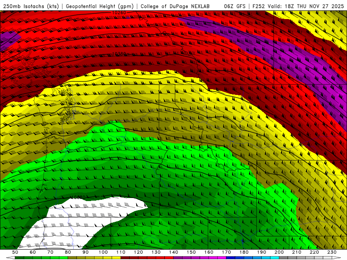347x260 pixels.
Task: Click the darkest green swatch below 50
Action: point(19,258)
